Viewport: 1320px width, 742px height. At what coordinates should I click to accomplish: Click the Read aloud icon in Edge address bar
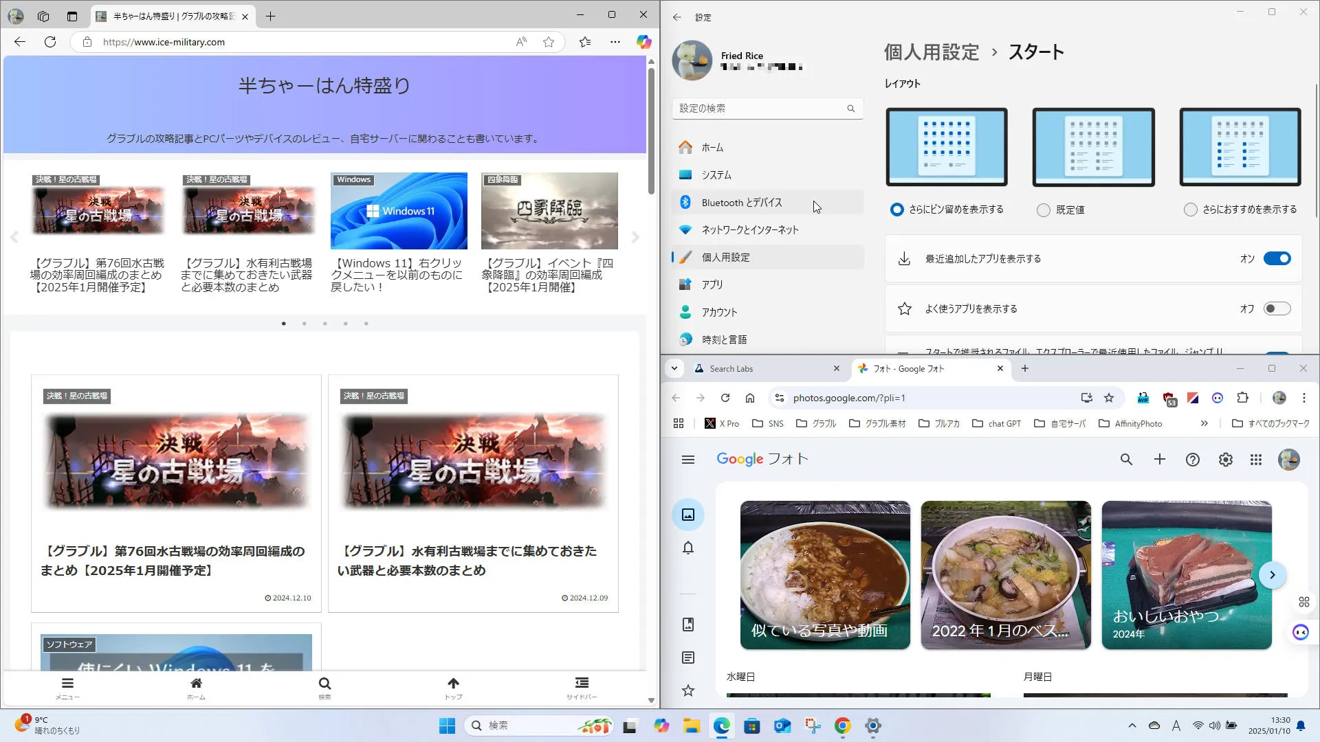(522, 42)
